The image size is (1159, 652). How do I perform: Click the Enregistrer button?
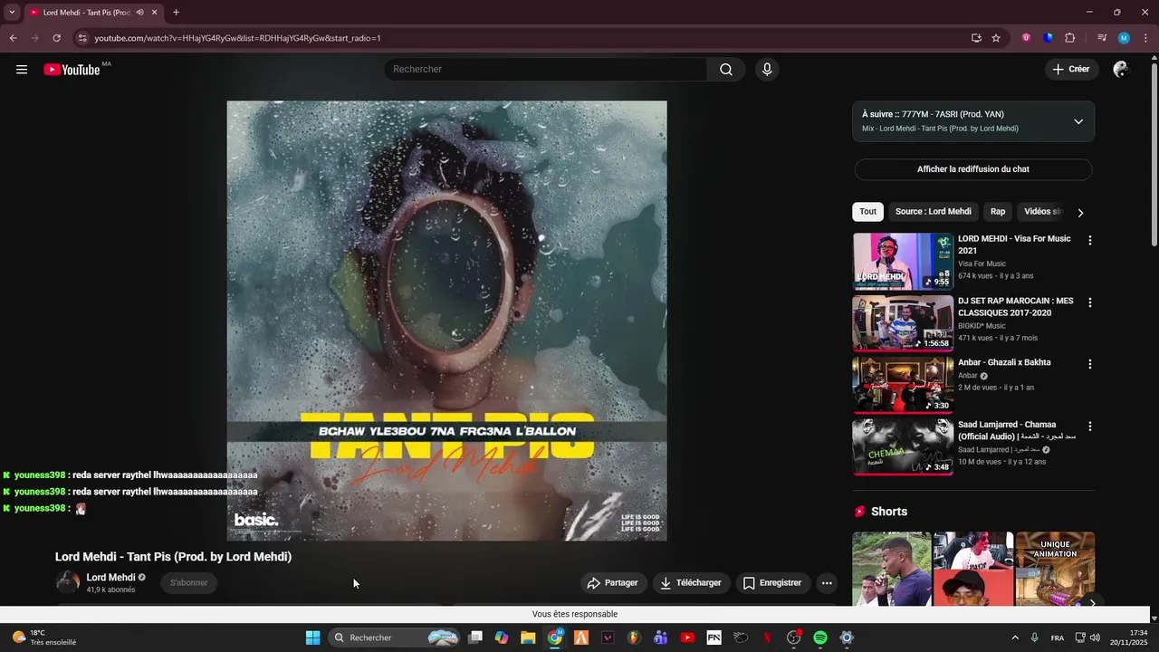772,583
